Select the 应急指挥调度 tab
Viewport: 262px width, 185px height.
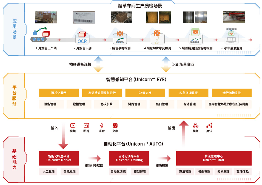(189, 93)
